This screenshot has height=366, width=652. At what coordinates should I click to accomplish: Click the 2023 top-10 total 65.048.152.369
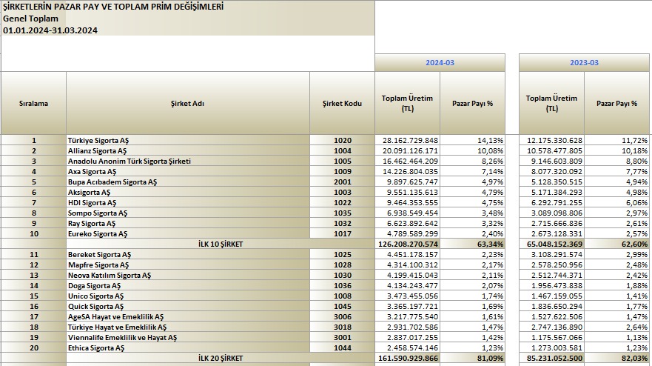tap(552, 244)
